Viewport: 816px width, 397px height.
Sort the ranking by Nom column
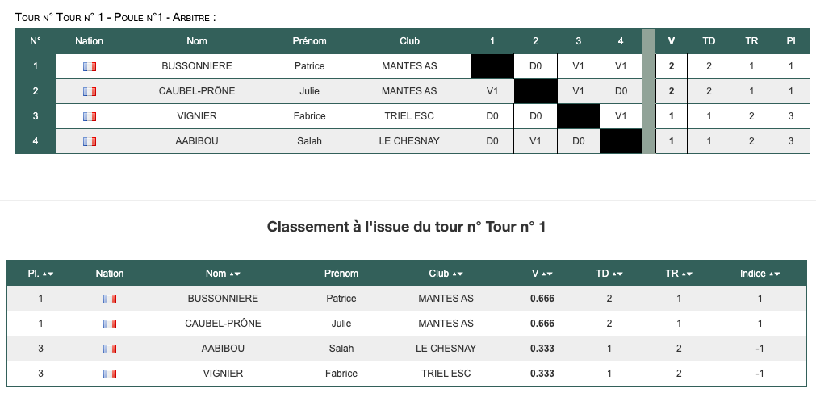[x=223, y=274]
